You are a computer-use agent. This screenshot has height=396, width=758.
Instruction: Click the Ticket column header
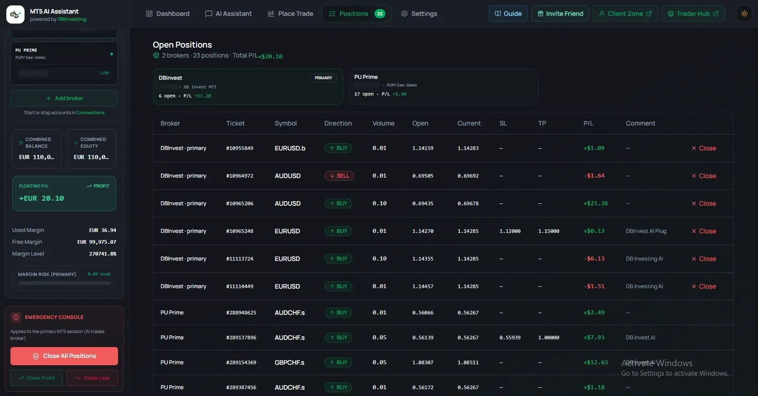tap(235, 123)
